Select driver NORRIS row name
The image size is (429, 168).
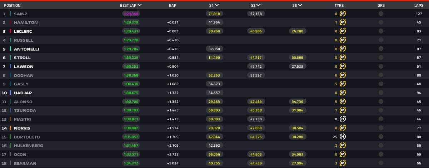(x=22, y=128)
